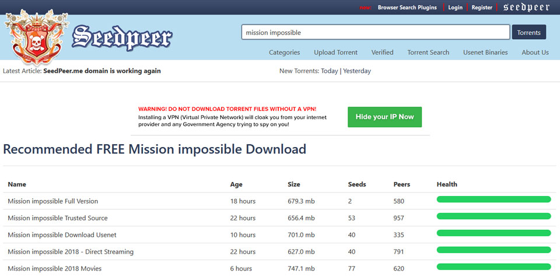This screenshot has width=560, height=280.
Task: Click into the mission impossible search field
Action: [x=375, y=32]
